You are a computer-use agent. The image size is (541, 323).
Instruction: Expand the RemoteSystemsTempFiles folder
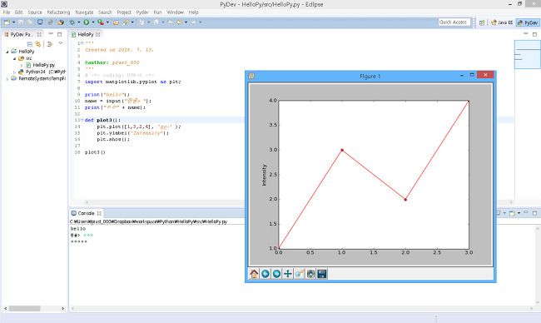pyautogui.click(x=7, y=79)
